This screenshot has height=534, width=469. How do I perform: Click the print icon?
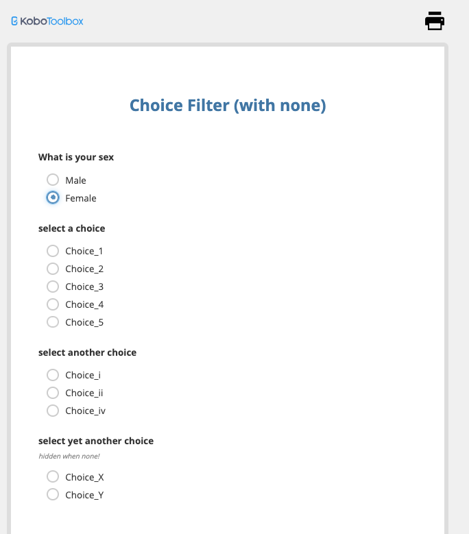click(435, 21)
